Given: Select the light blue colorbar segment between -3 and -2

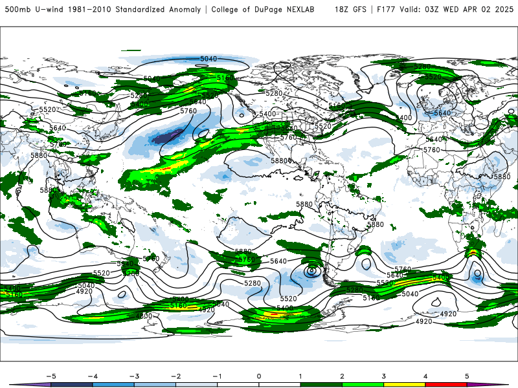Looking at the screenshot, I should tap(155, 385).
